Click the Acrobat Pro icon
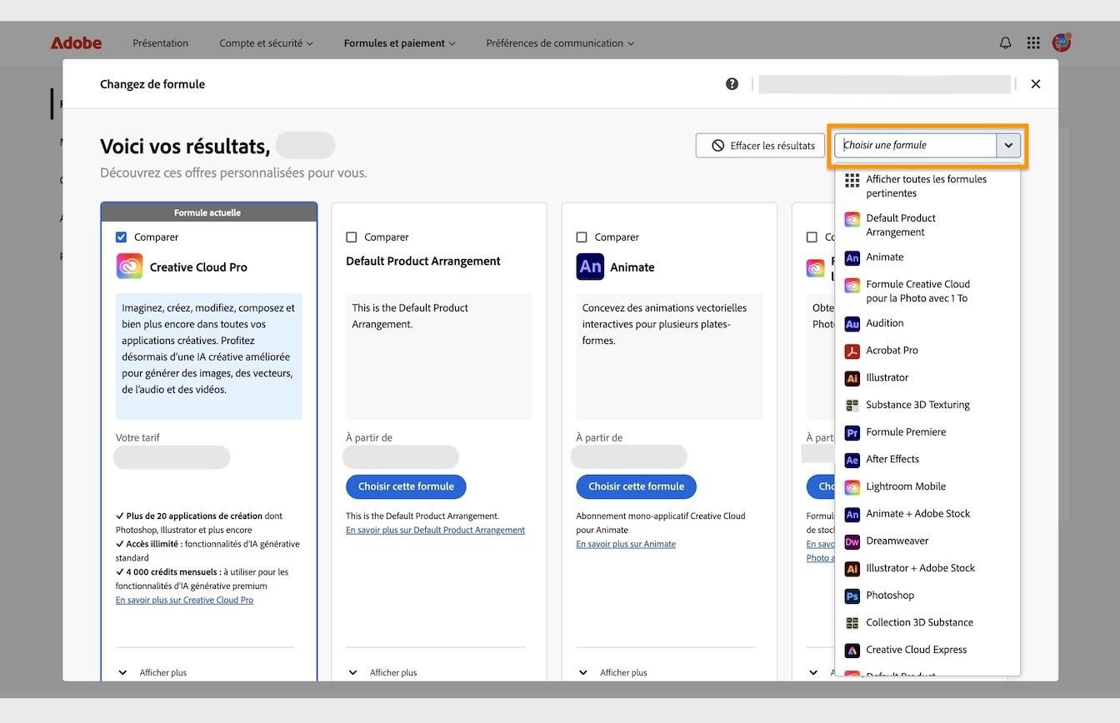1120x723 pixels. coord(852,350)
